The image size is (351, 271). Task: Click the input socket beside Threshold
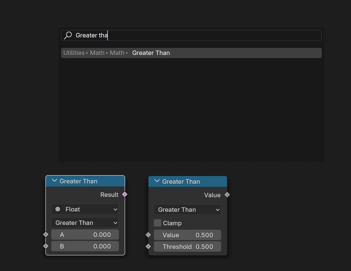pyautogui.click(x=148, y=246)
